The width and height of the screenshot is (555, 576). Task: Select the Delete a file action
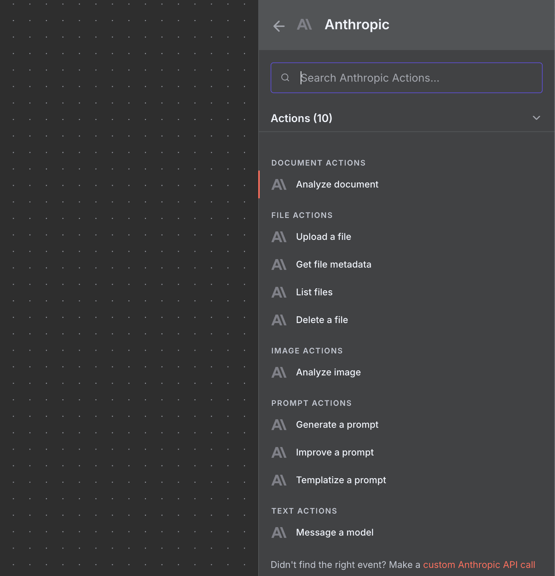pyautogui.click(x=322, y=320)
